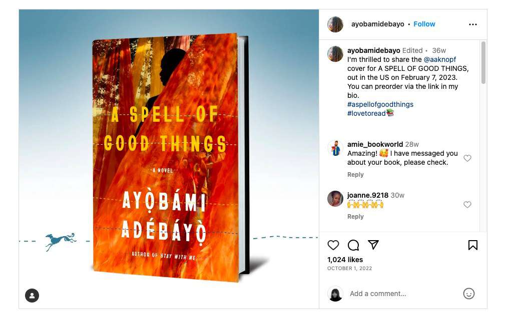Open the @aaknopf mention link
The image size is (524, 320).
tap(440, 59)
